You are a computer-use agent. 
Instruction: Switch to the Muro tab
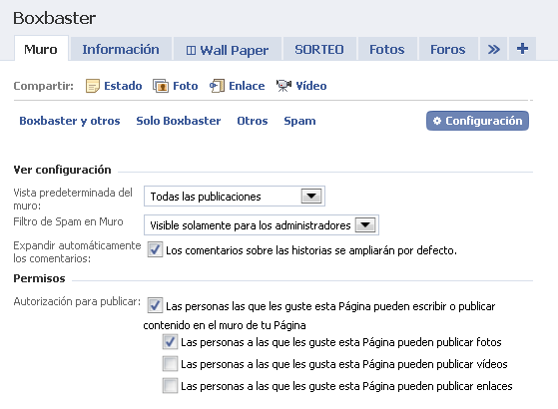(x=41, y=49)
